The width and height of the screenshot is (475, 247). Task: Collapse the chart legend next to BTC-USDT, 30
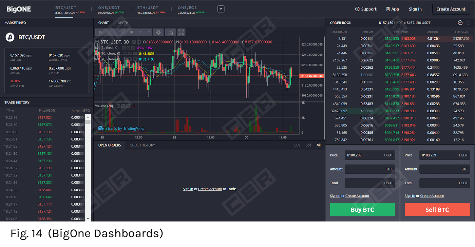[97, 42]
